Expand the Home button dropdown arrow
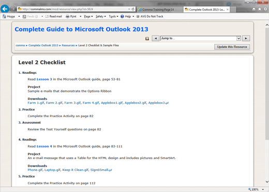This screenshot has width=269, height=192. tap(19, 17)
